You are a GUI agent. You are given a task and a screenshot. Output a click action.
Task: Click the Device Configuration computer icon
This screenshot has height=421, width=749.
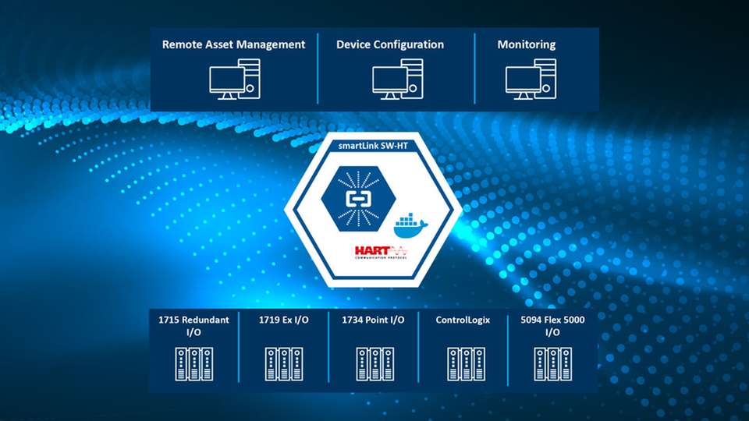pyautogui.click(x=398, y=80)
